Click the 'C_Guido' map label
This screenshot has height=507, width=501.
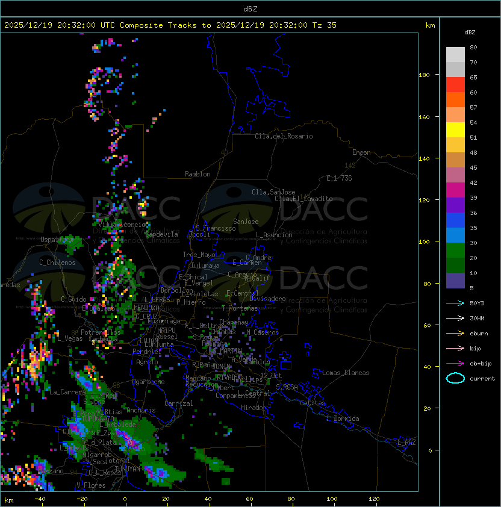pos(73,299)
